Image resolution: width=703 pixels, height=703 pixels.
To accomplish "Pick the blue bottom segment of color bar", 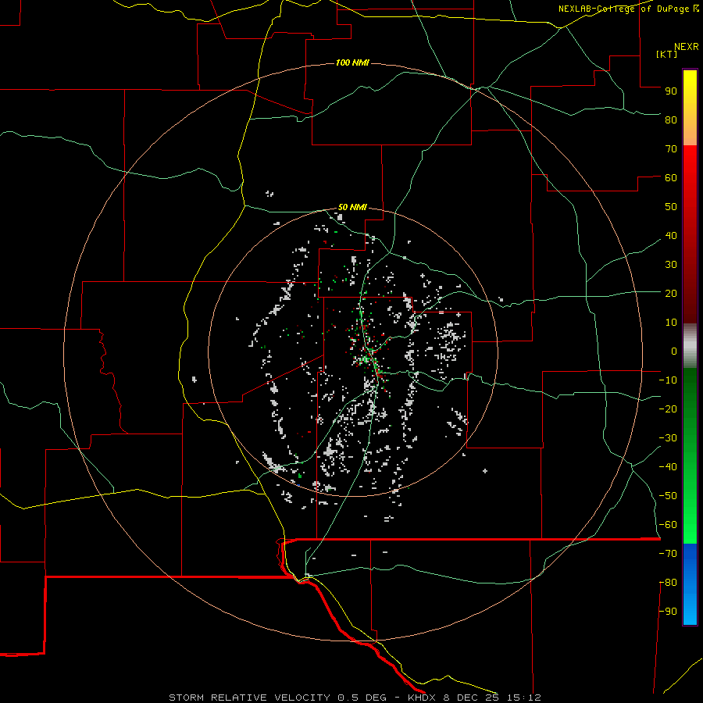I will point(690,584).
